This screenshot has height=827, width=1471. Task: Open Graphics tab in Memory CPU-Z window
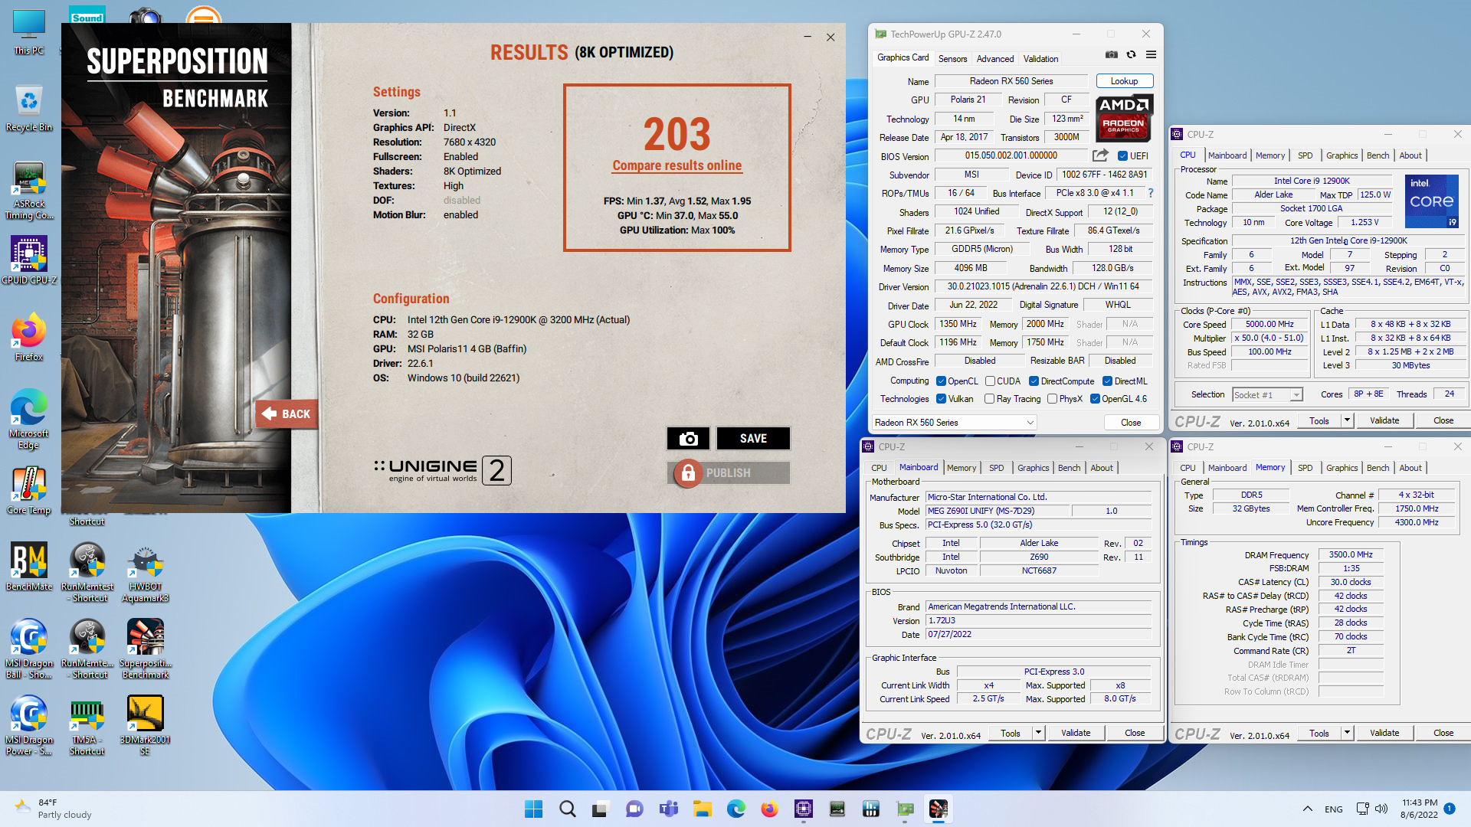1342,468
